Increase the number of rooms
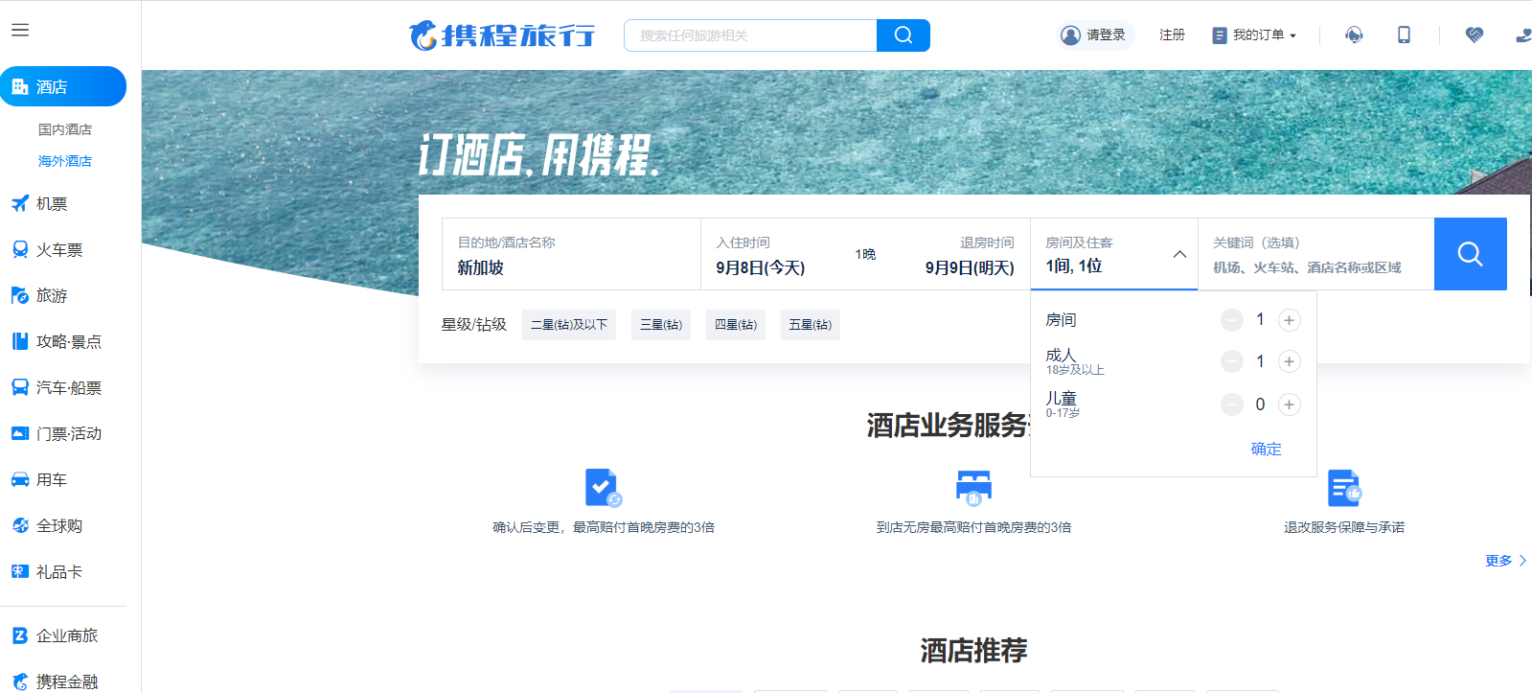 tap(1289, 320)
